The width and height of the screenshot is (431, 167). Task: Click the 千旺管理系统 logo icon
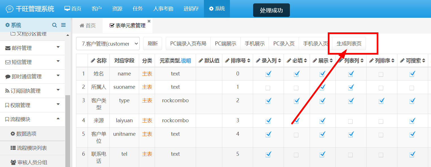[10, 9]
